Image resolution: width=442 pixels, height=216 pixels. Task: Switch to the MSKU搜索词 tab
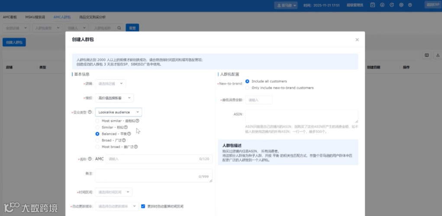[35, 17]
